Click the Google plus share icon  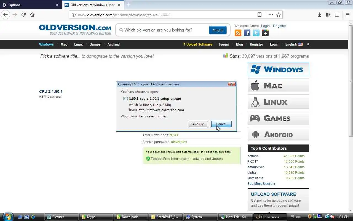[x=265, y=33]
